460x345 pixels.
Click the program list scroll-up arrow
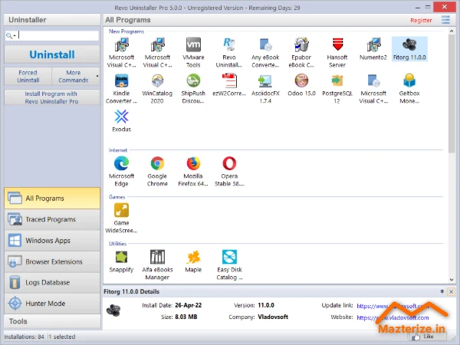(x=452, y=31)
